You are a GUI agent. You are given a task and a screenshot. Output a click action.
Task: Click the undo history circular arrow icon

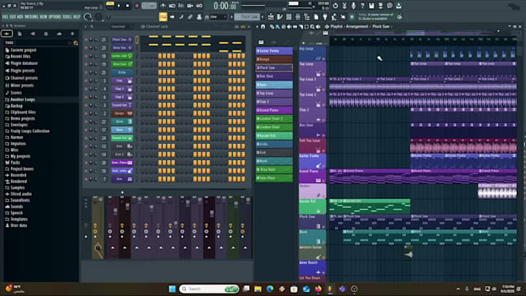(x=336, y=5)
